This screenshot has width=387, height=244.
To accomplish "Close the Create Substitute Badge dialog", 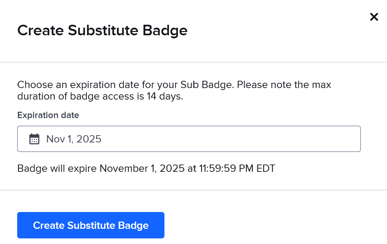I will (x=374, y=17).
